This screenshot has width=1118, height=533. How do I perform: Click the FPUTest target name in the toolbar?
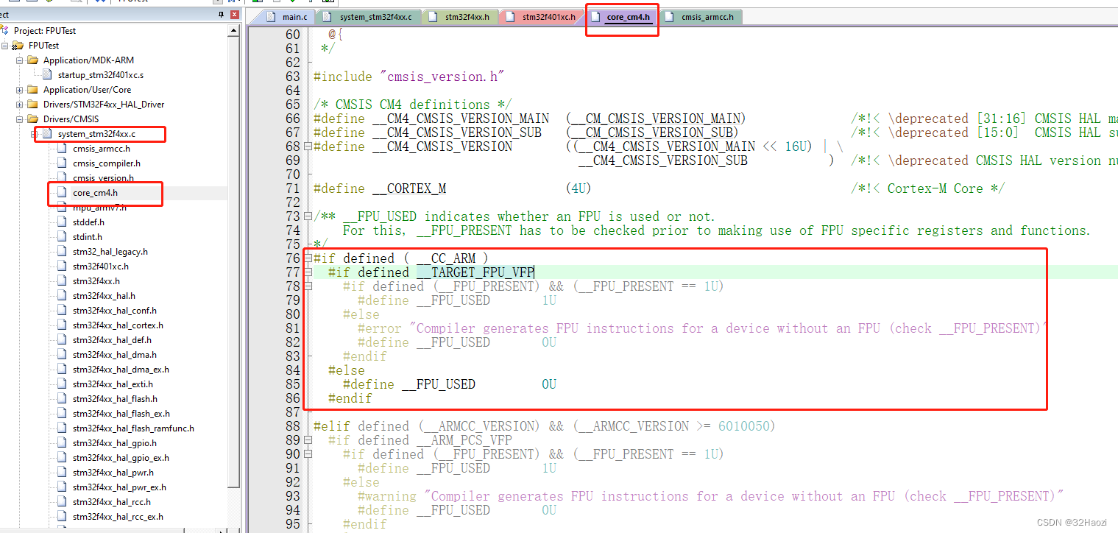point(132,2)
